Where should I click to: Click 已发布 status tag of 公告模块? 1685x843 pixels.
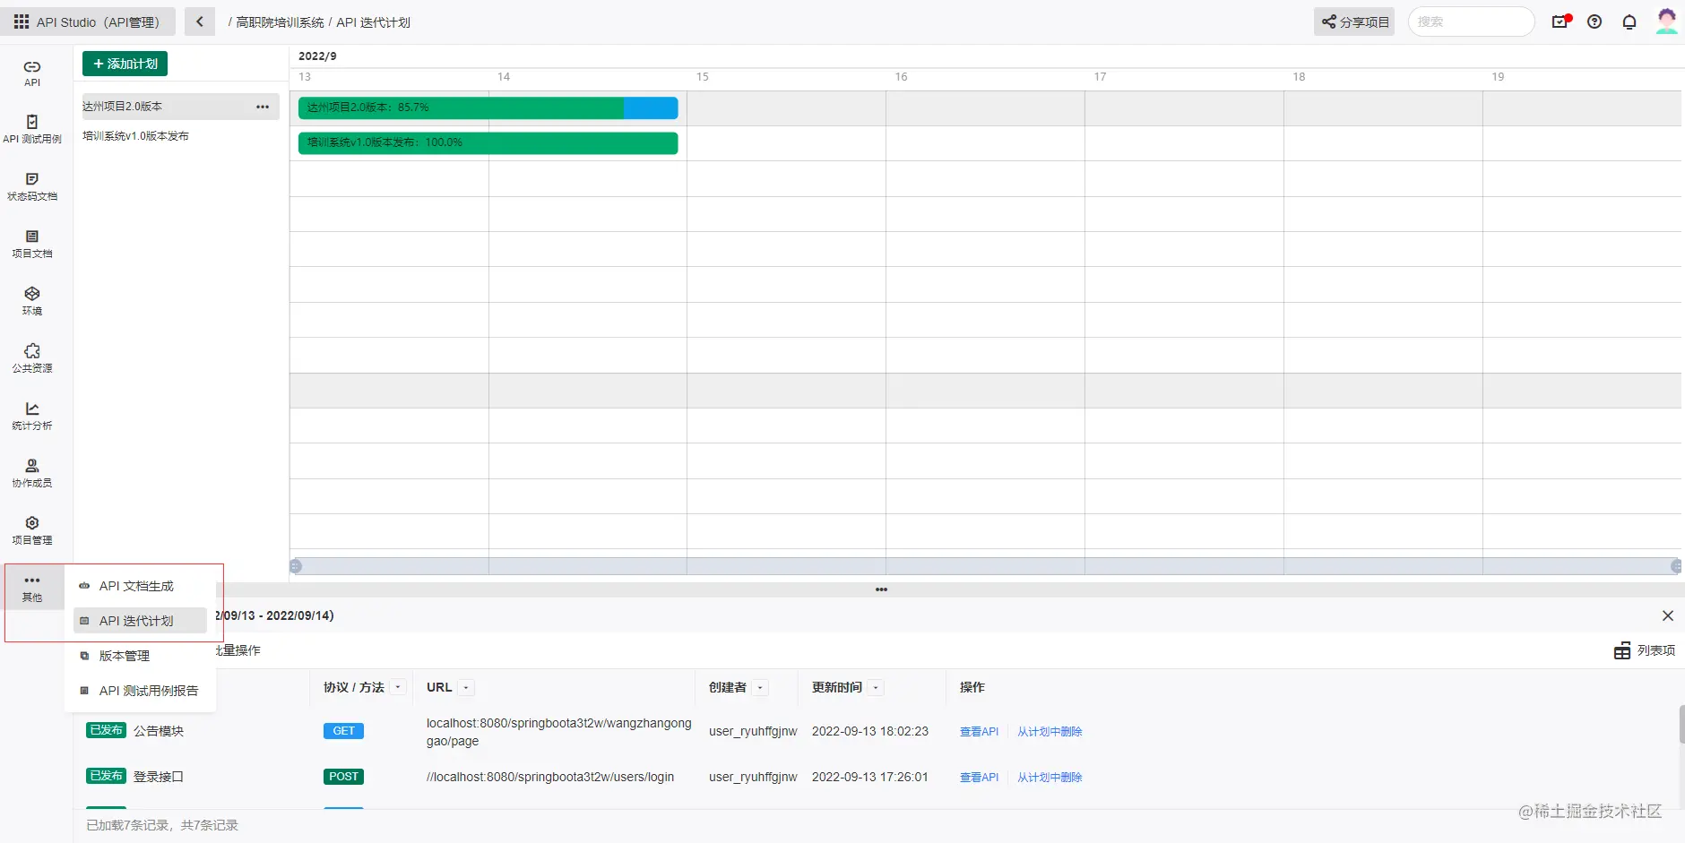106,730
